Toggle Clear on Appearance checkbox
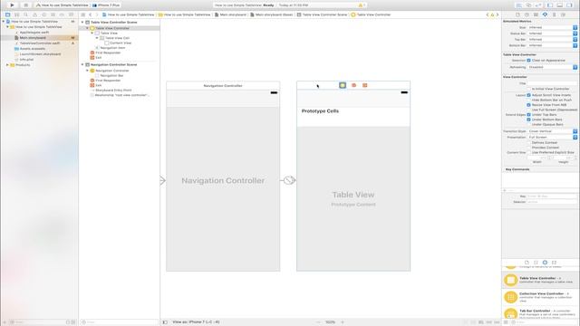Screen dimensions: 580x326 click(x=528, y=61)
